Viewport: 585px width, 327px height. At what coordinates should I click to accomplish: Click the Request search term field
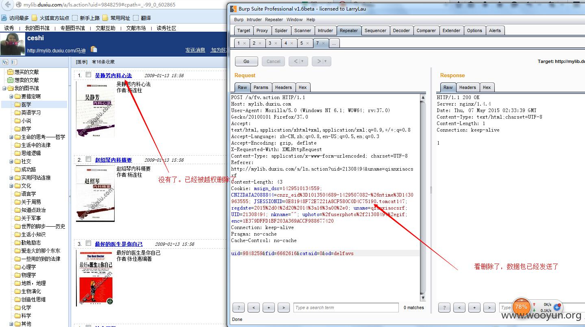click(x=346, y=308)
